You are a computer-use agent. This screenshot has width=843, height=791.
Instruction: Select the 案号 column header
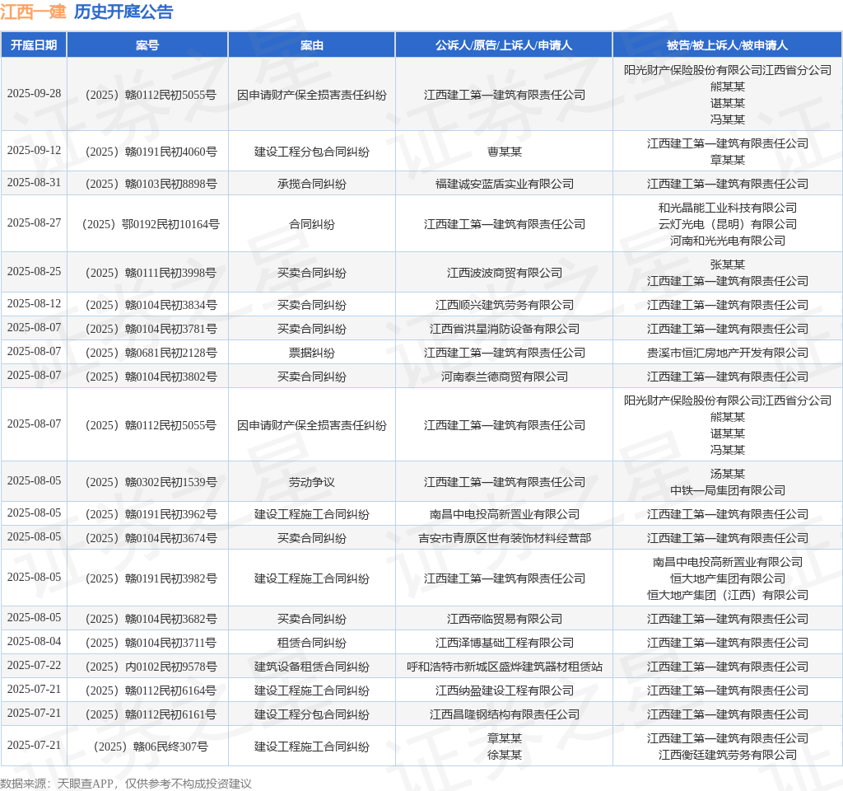point(147,45)
